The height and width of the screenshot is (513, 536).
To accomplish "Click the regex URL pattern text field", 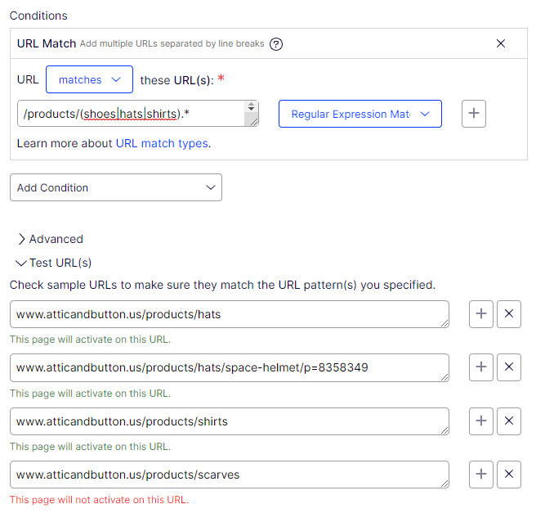I will [x=129, y=114].
